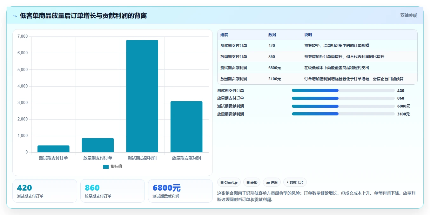
Task: Click the 860 value in table
Action: tap(272, 57)
